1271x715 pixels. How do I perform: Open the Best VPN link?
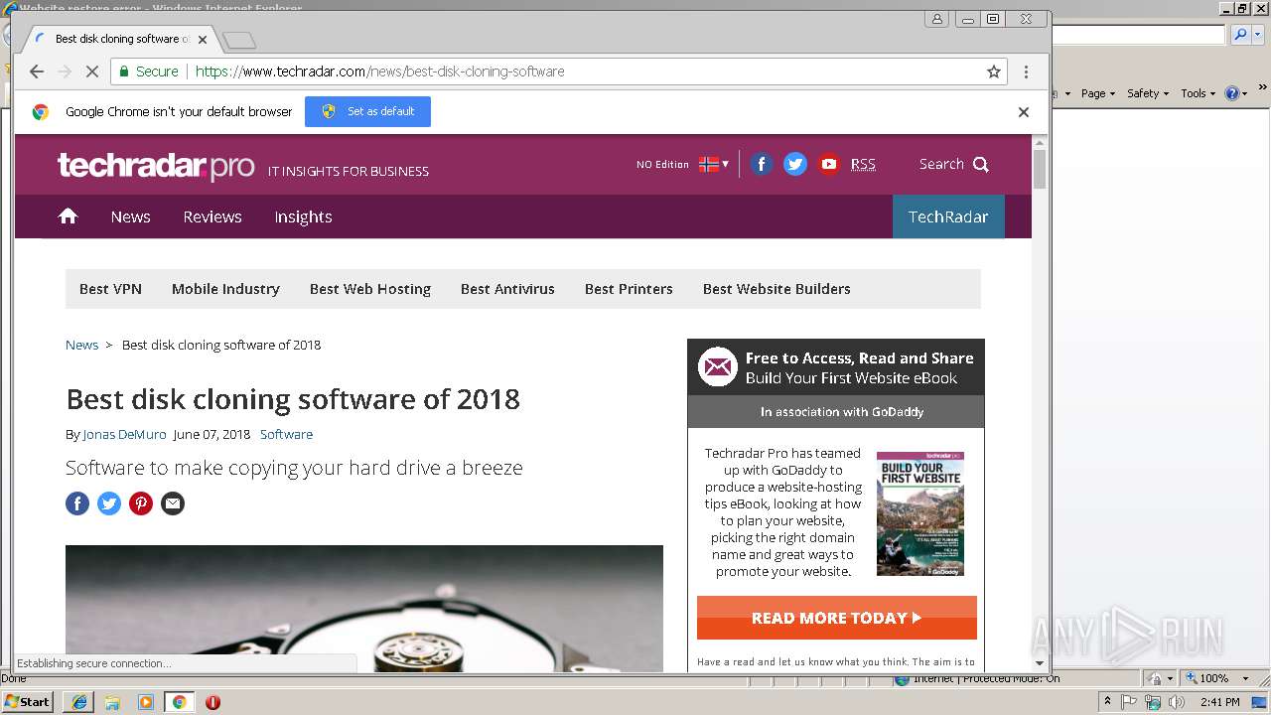point(110,289)
